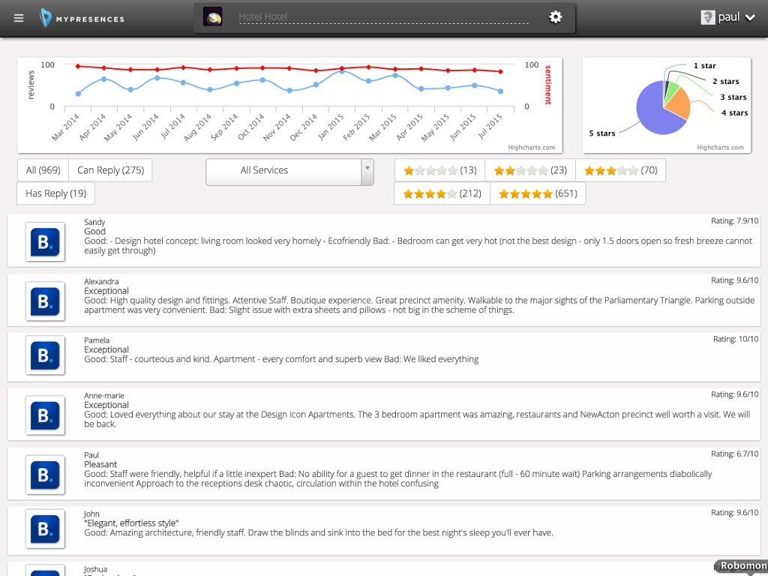Open settings via the gear icon
Screen dimensions: 768x576
coord(556,17)
